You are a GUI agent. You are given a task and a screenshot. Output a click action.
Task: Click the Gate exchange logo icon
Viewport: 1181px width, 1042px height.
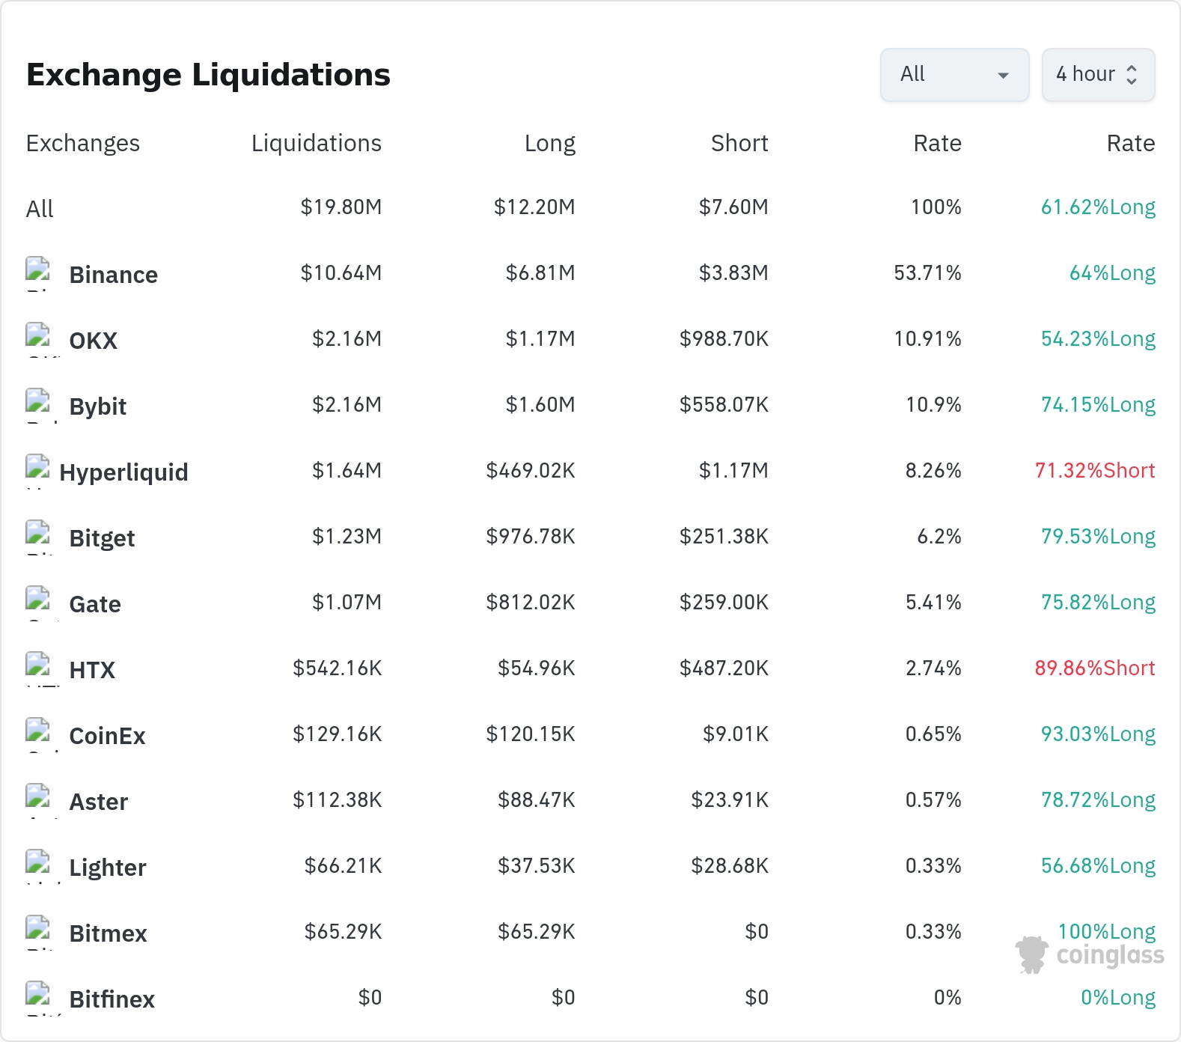[x=38, y=603]
